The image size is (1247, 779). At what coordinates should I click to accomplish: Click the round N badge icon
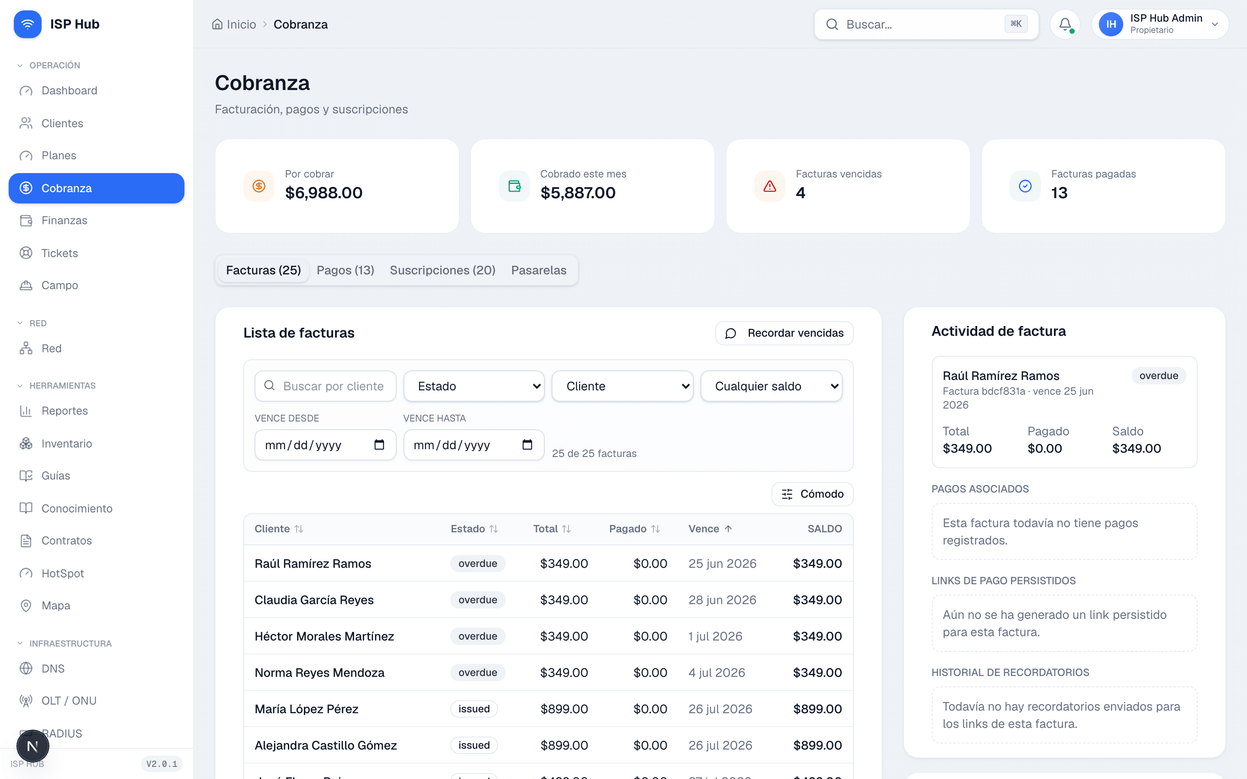tap(32, 746)
